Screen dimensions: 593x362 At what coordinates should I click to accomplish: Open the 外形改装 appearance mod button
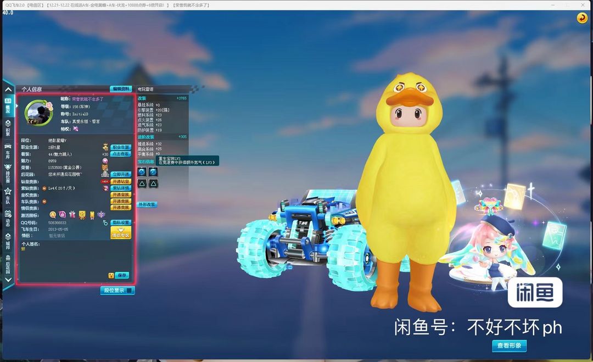tap(147, 205)
